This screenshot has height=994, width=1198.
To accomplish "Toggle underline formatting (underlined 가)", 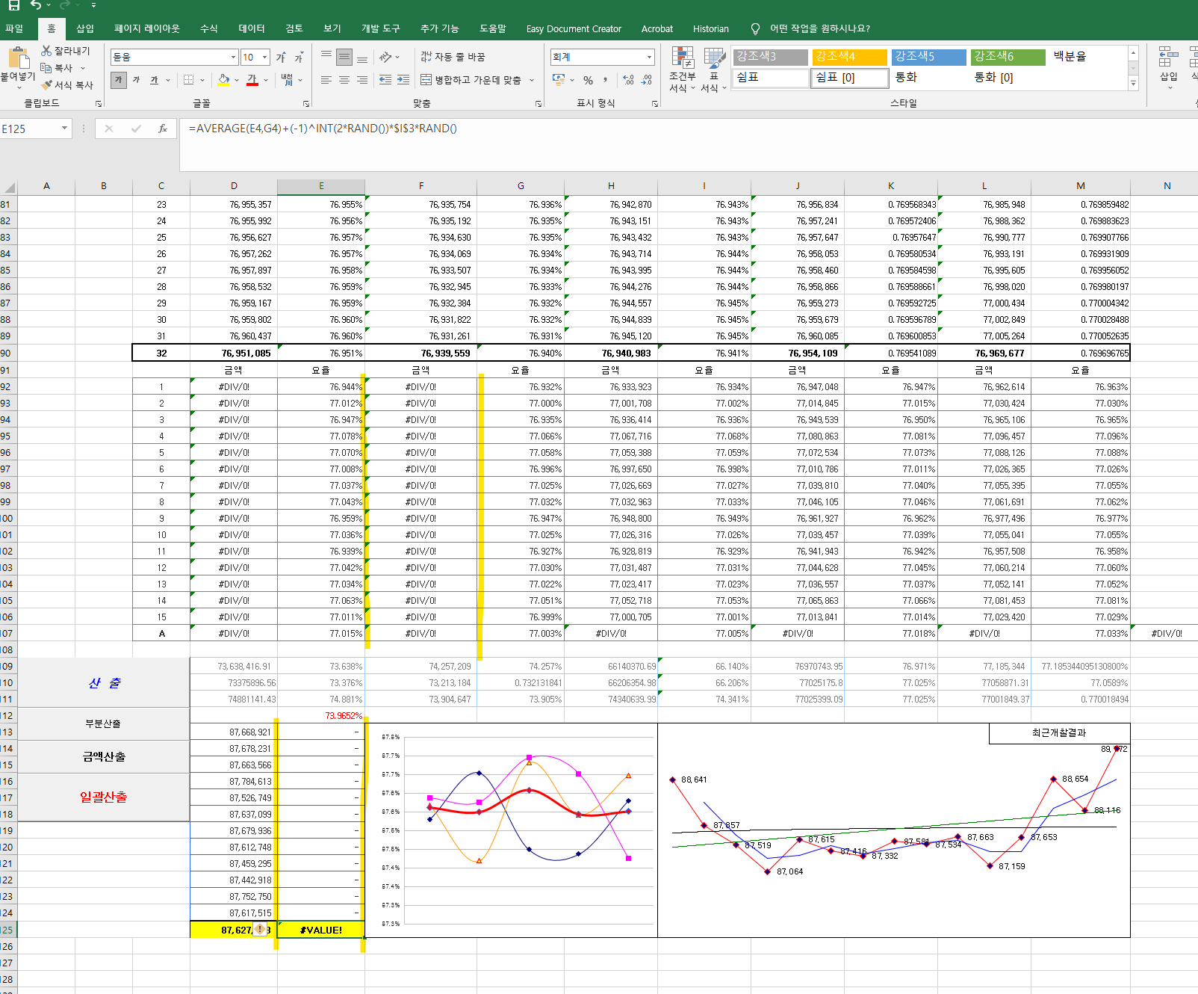I will [154, 80].
